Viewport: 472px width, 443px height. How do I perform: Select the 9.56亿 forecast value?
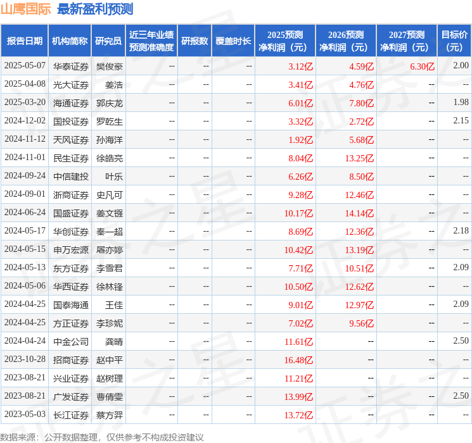[x=362, y=323]
